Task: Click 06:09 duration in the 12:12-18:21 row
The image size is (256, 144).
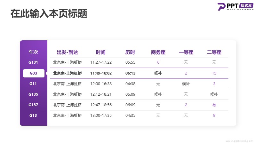Action: pos(130,94)
